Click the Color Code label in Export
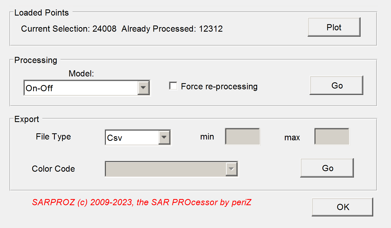This screenshot has height=228, width=391. point(53,169)
